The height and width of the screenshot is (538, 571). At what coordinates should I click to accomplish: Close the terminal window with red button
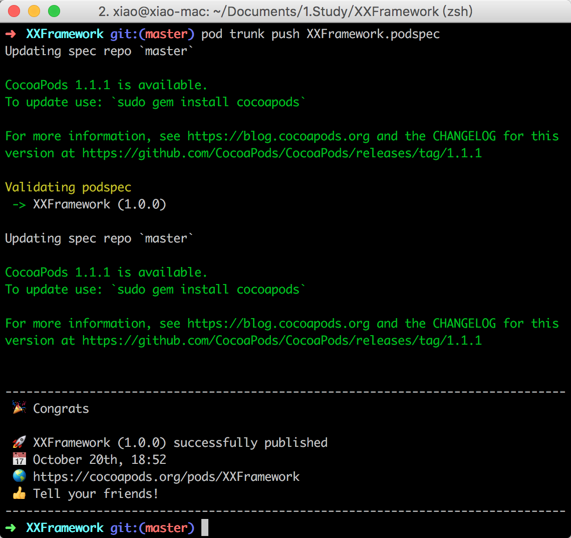[x=14, y=11]
